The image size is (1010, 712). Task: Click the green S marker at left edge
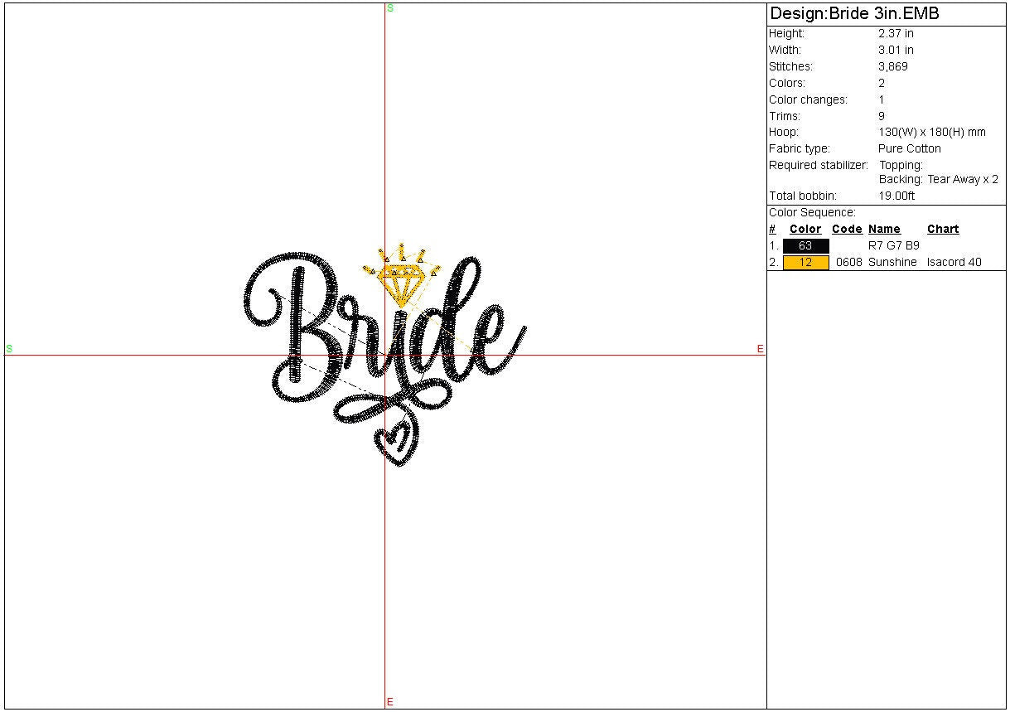point(9,349)
